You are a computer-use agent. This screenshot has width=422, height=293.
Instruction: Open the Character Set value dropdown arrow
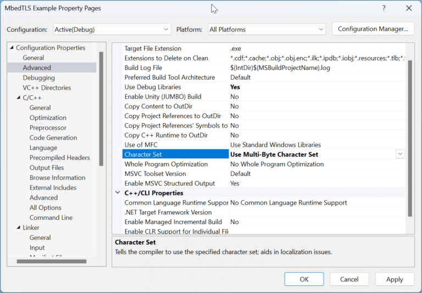[400, 154]
